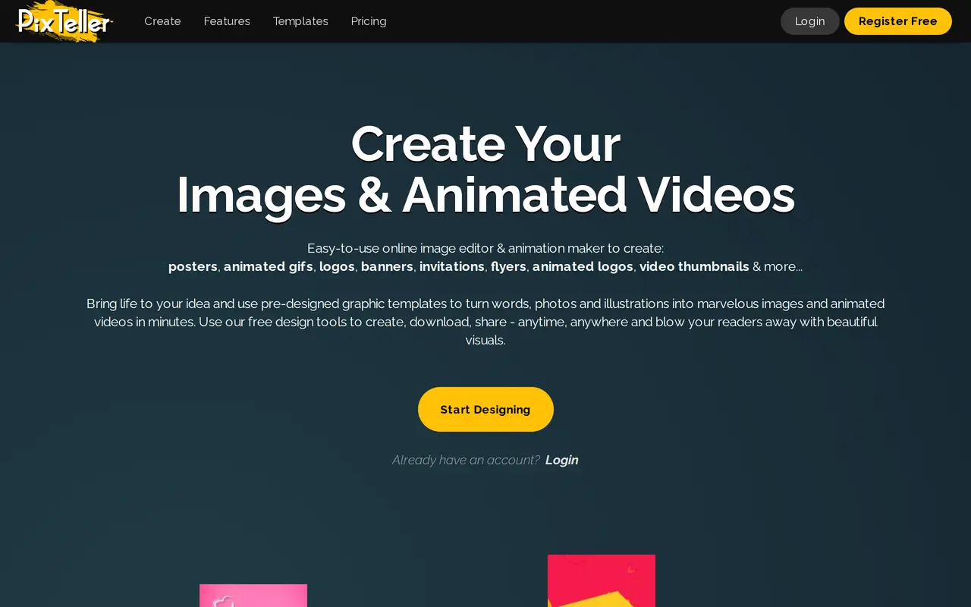The image size is (971, 607).
Task: Click the Start Designing button
Action: [485, 409]
